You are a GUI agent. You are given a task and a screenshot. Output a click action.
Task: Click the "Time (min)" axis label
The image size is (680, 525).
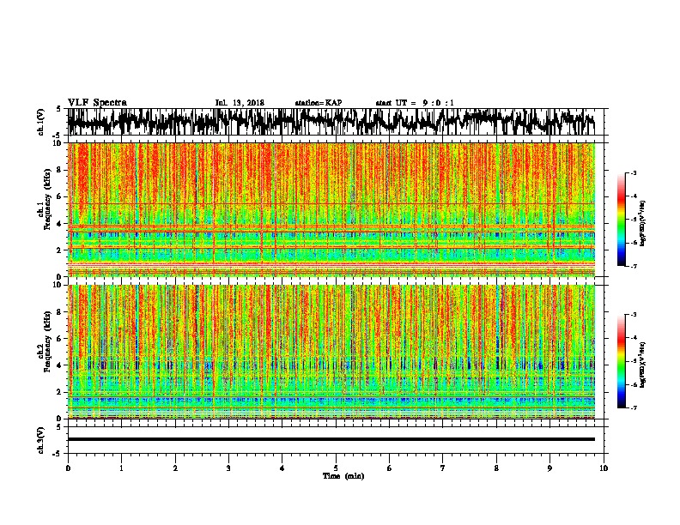pos(343,476)
